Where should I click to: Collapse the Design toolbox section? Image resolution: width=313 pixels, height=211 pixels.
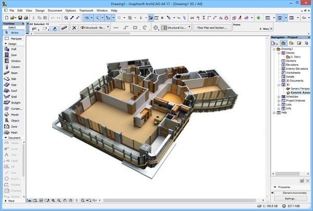pos(6,44)
